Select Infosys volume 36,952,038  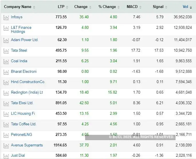click(x=183, y=17)
